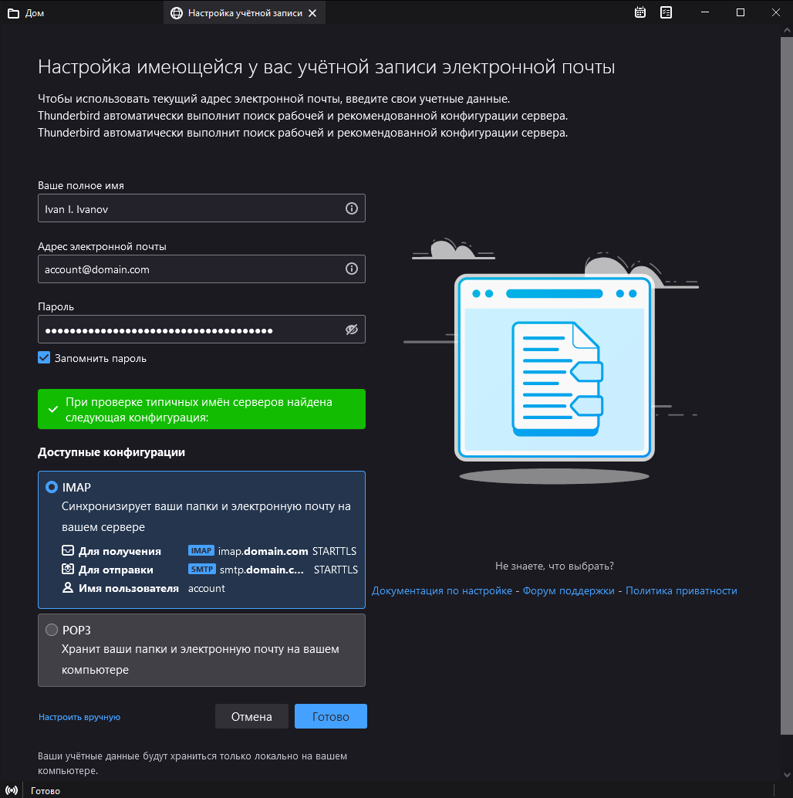
Task: Click the info icon in full name field
Action: pyautogui.click(x=352, y=208)
